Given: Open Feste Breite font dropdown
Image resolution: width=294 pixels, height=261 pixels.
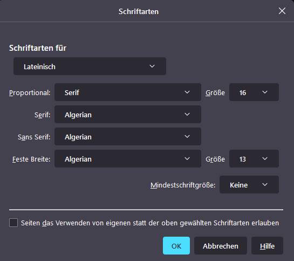Looking at the screenshot, I should [x=128, y=159].
